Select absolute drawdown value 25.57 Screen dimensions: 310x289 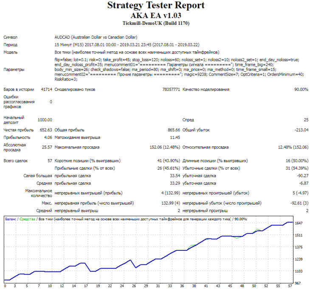coord(47,147)
